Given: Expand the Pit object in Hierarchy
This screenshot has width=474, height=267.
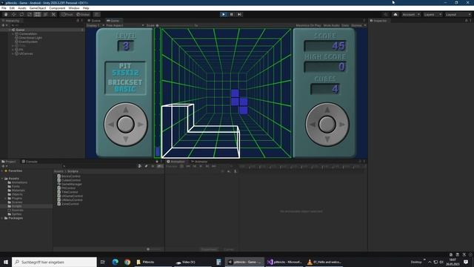Looking at the screenshot, I should click(13, 50).
